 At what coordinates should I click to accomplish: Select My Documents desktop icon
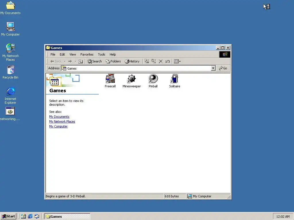10,8
